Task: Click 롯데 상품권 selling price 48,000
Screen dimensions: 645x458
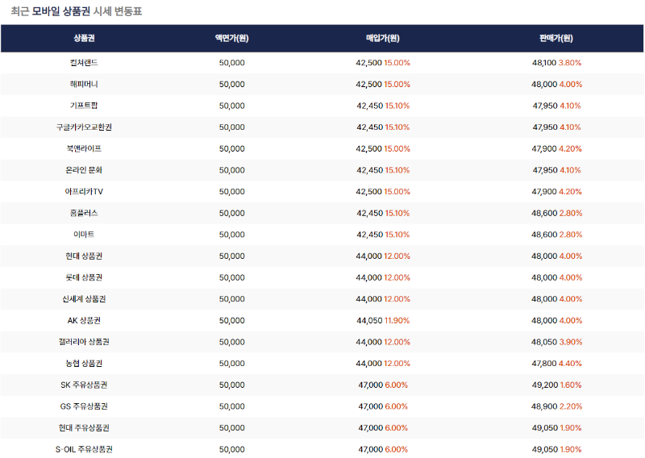Action: pos(543,277)
